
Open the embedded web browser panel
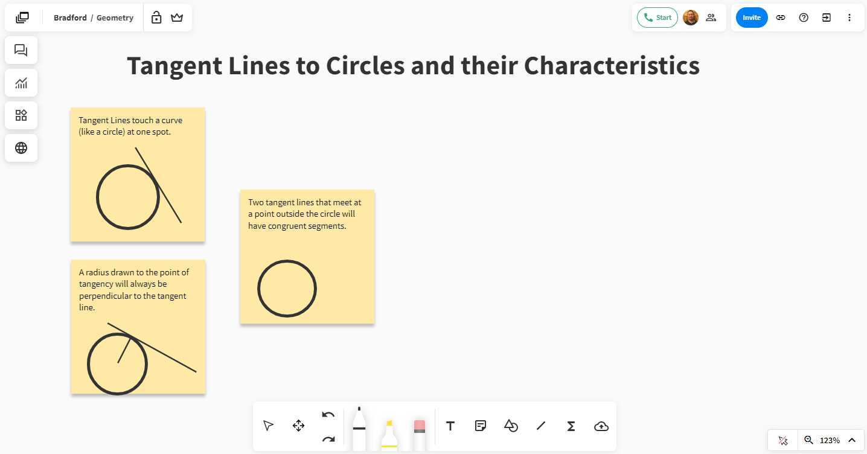pos(21,148)
